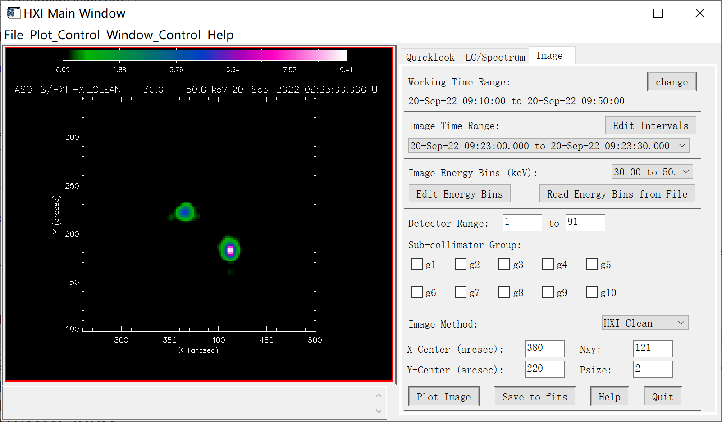Click the color bar above the image
This screenshot has height=422, width=722.
(x=205, y=55)
